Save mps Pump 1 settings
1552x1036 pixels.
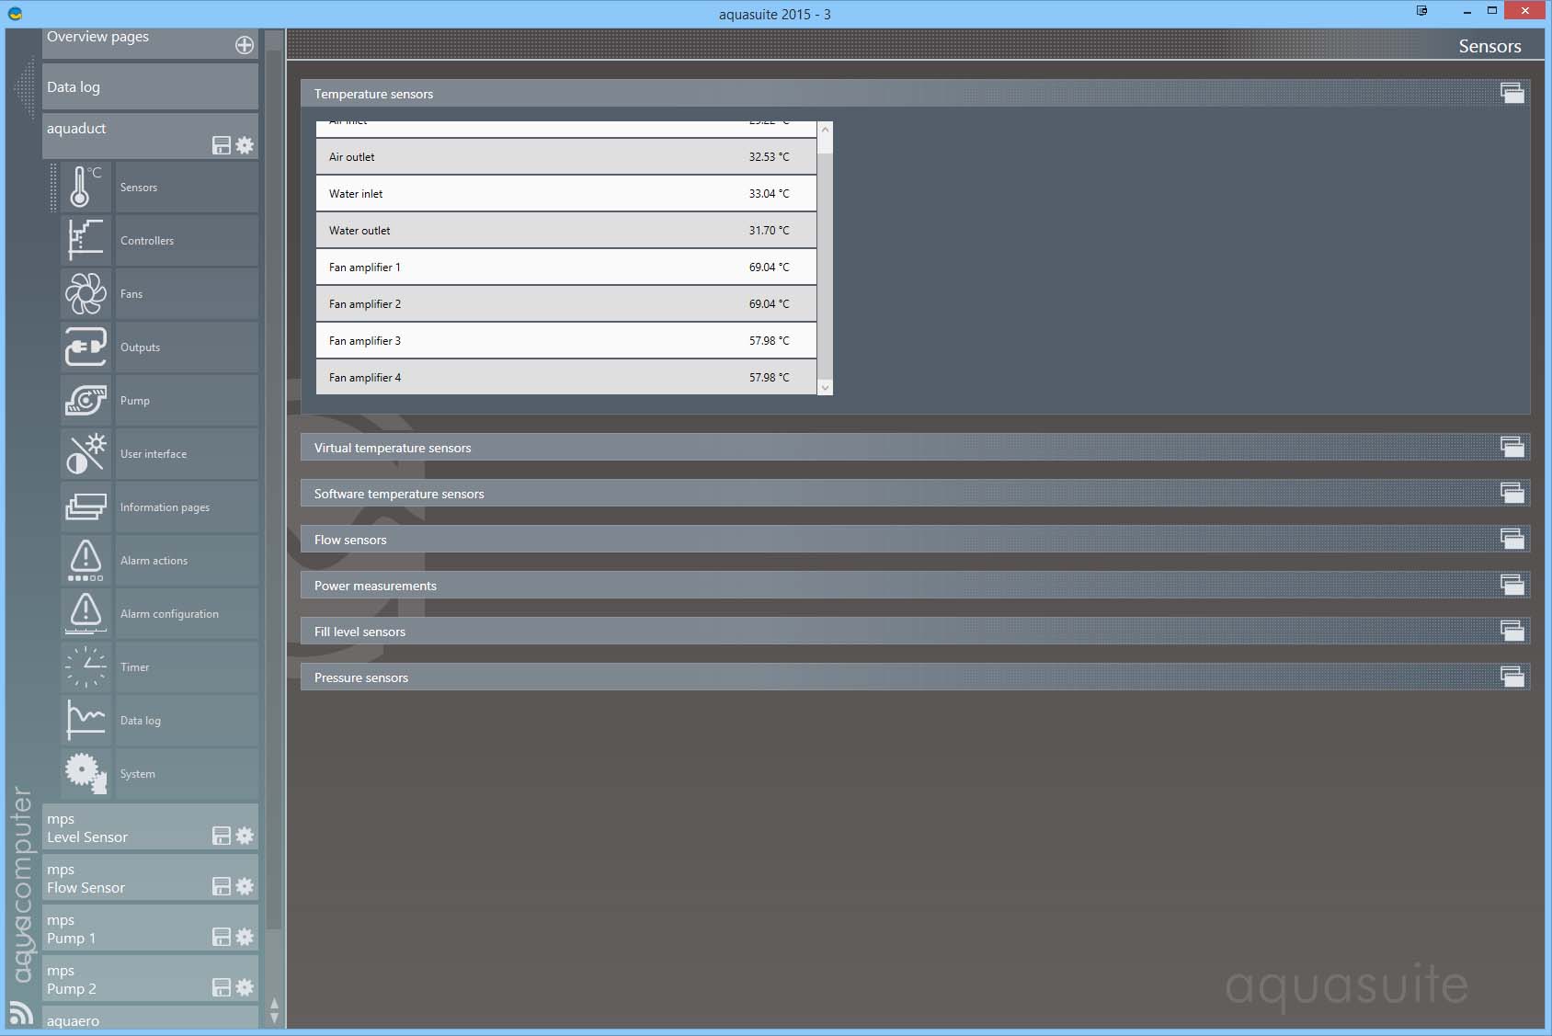(222, 937)
